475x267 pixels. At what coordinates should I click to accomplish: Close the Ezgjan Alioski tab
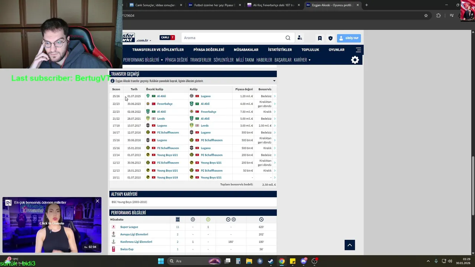point(358,5)
